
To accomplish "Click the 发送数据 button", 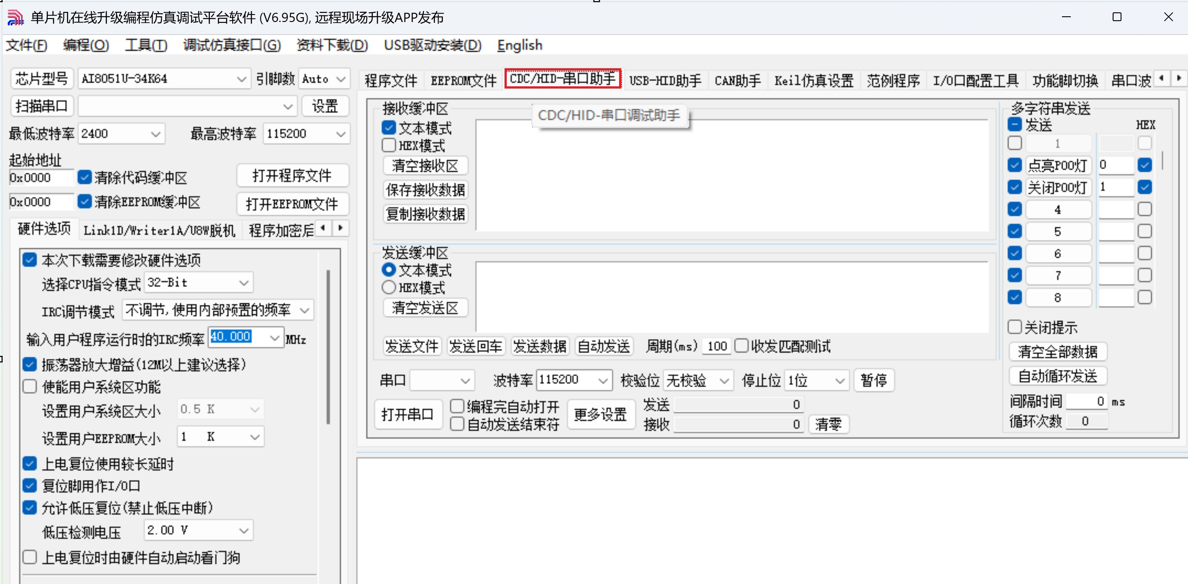I will [x=540, y=346].
